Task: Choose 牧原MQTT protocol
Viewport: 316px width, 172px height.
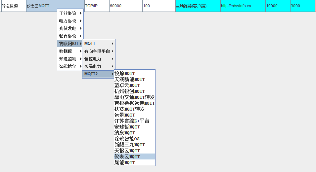Action: 135,73
